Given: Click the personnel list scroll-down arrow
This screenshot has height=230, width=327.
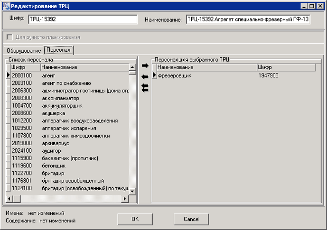Looking at the screenshot, I should (132, 191).
